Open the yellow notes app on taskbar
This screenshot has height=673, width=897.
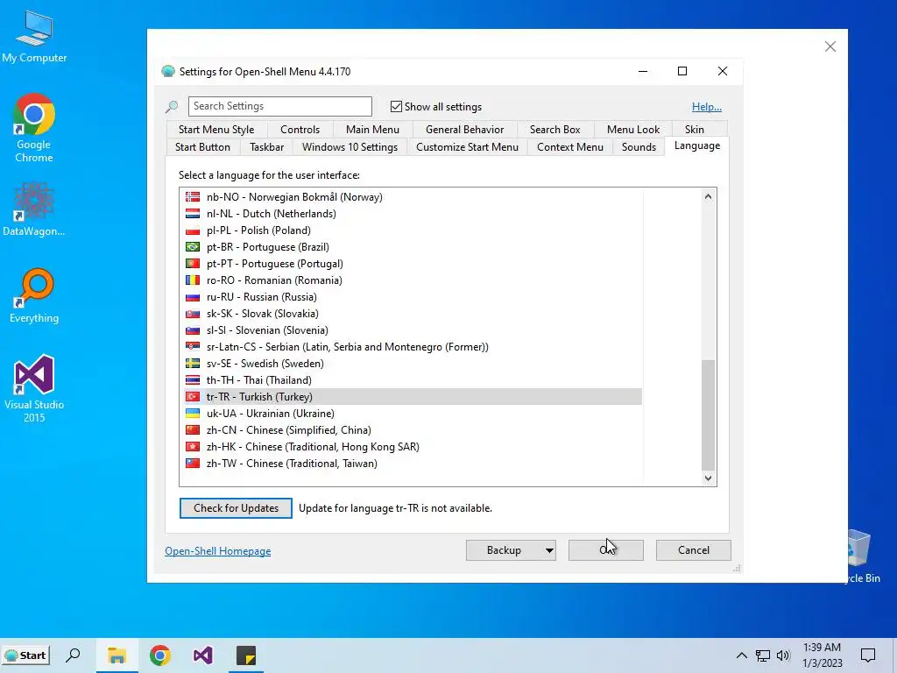pos(246,655)
